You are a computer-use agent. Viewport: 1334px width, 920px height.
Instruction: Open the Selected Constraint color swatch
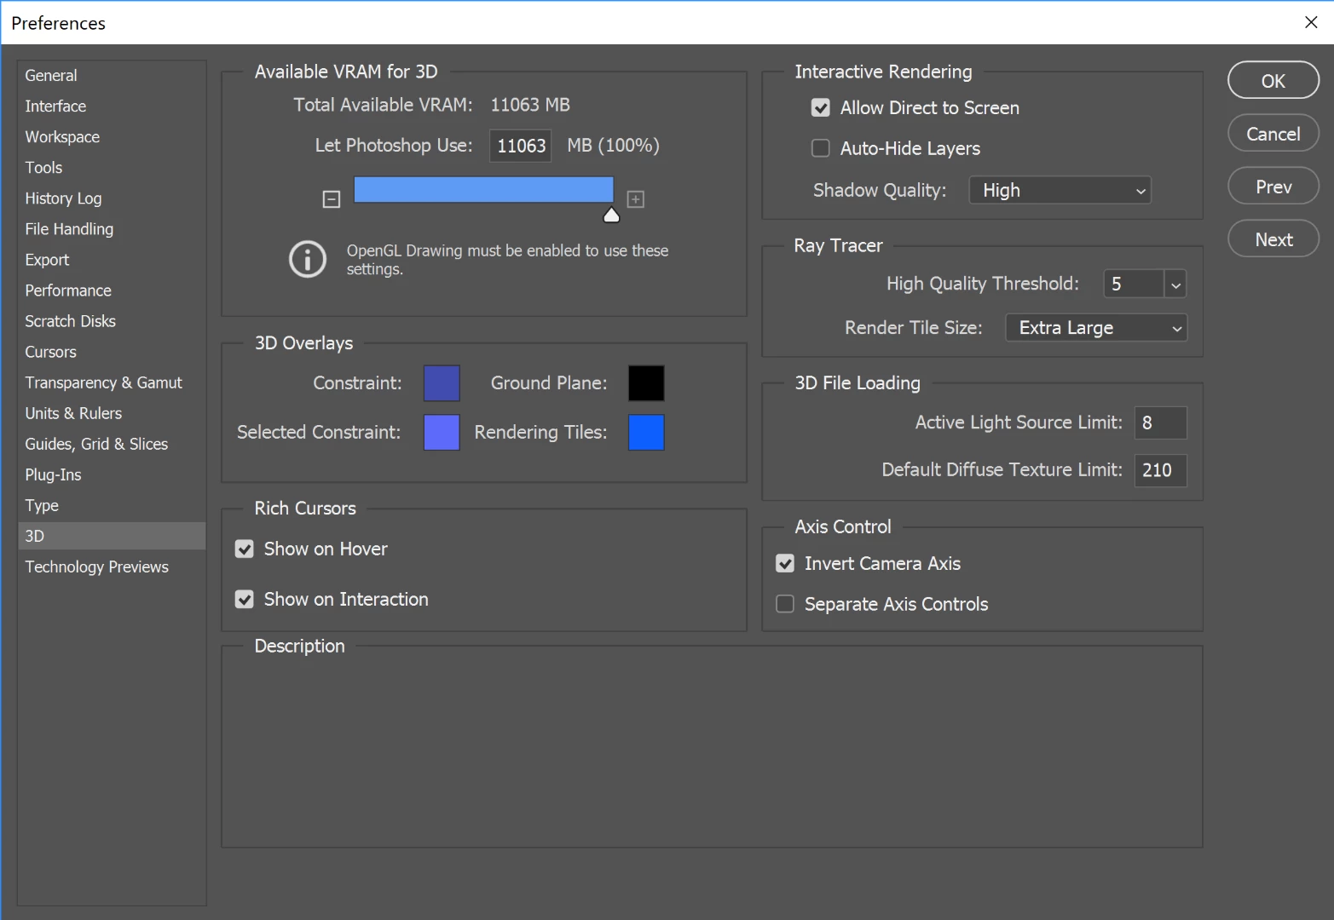[x=442, y=433]
